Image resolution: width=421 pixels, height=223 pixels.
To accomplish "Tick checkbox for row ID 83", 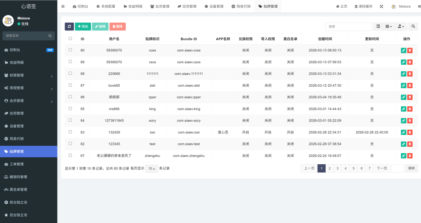I will pyautogui.click(x=70, y=132).
